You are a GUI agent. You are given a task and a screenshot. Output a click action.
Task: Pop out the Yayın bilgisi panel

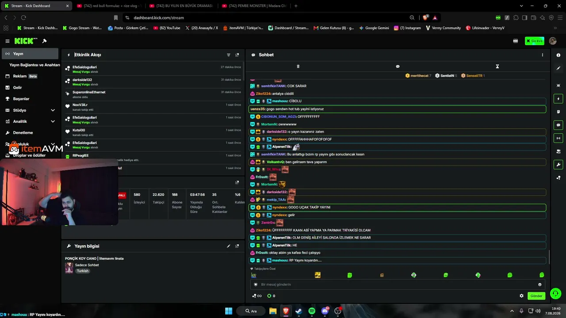pyautogui.click(x=237, y=246)
